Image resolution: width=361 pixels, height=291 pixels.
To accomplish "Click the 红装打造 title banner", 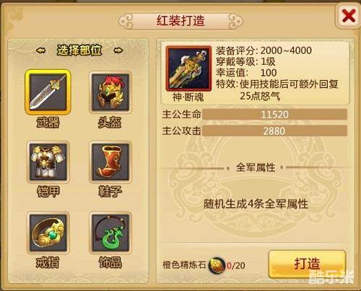I will tap(180, 21).
